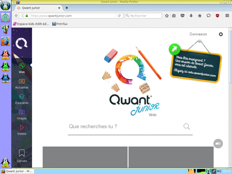The height and width of the screenshot is (174, 232).
Task: Select the Images search category
Action: [x=22, y=114]
